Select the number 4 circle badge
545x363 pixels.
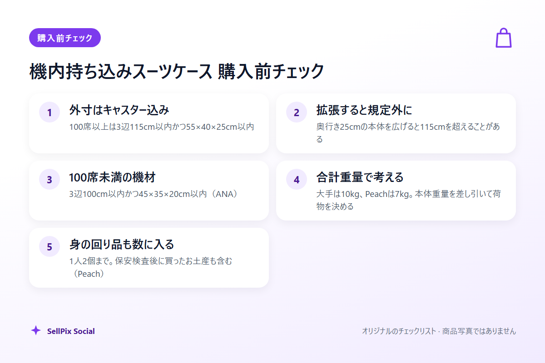tap(297, 179)
